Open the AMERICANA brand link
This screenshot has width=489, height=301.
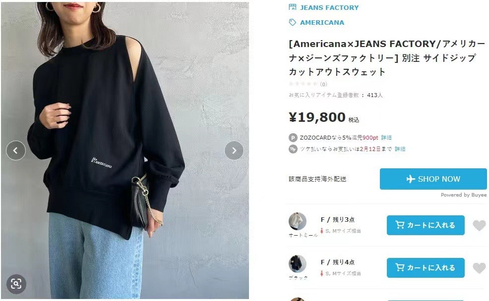tap(322, 22)
